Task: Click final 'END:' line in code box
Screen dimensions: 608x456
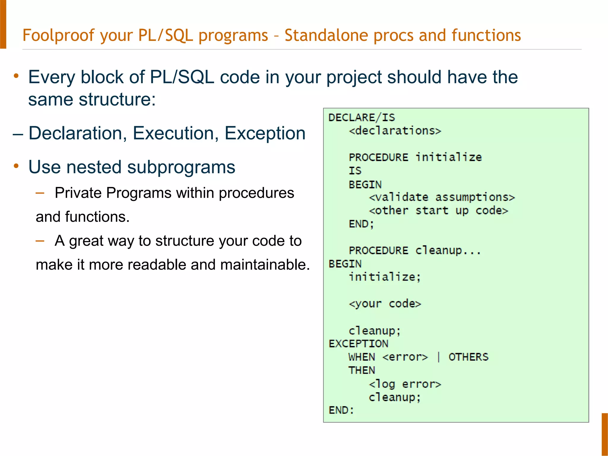Action: 341,410
